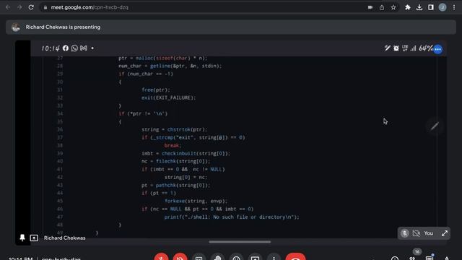Click the code line 'string = chstrtok(ptr);'

174,130
